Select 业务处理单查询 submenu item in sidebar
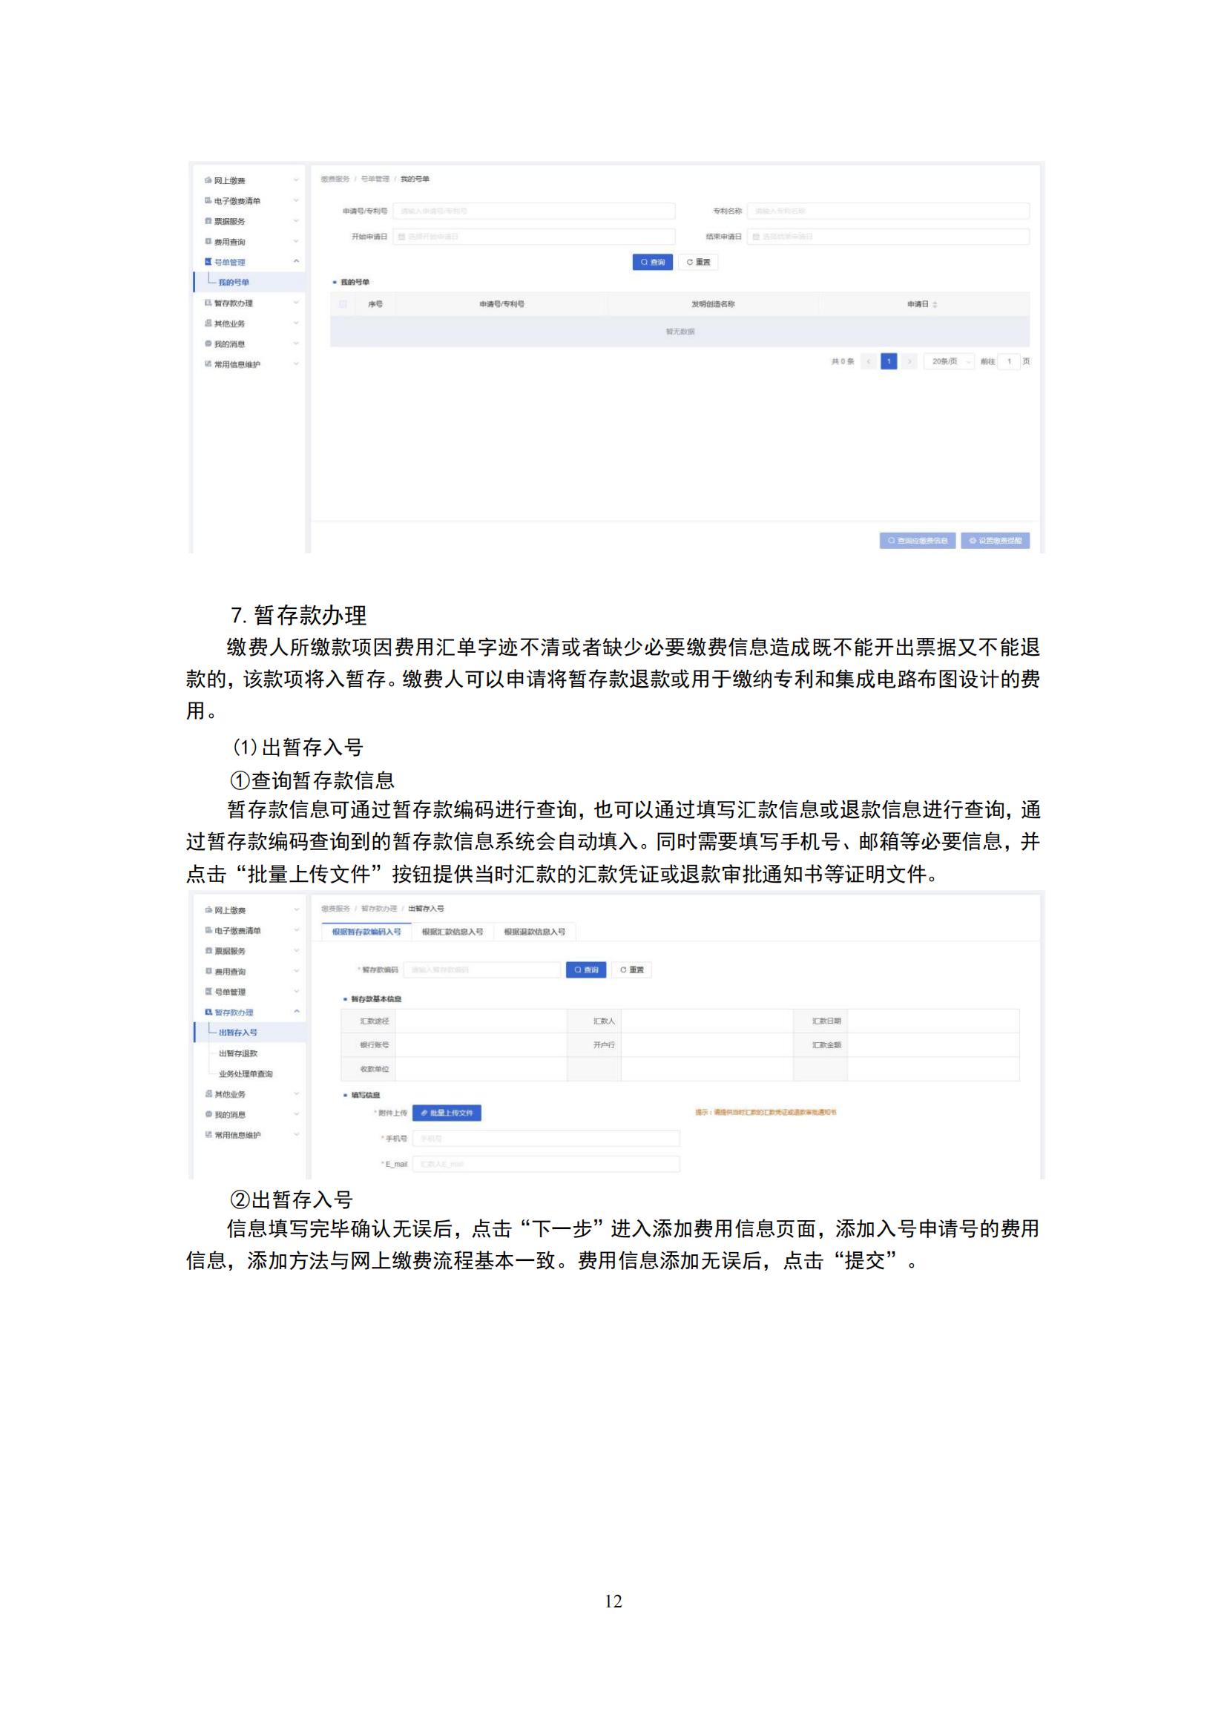Image resolution: width=1227 pixels, height=1735 pixels. click(x=246, y=1074)
